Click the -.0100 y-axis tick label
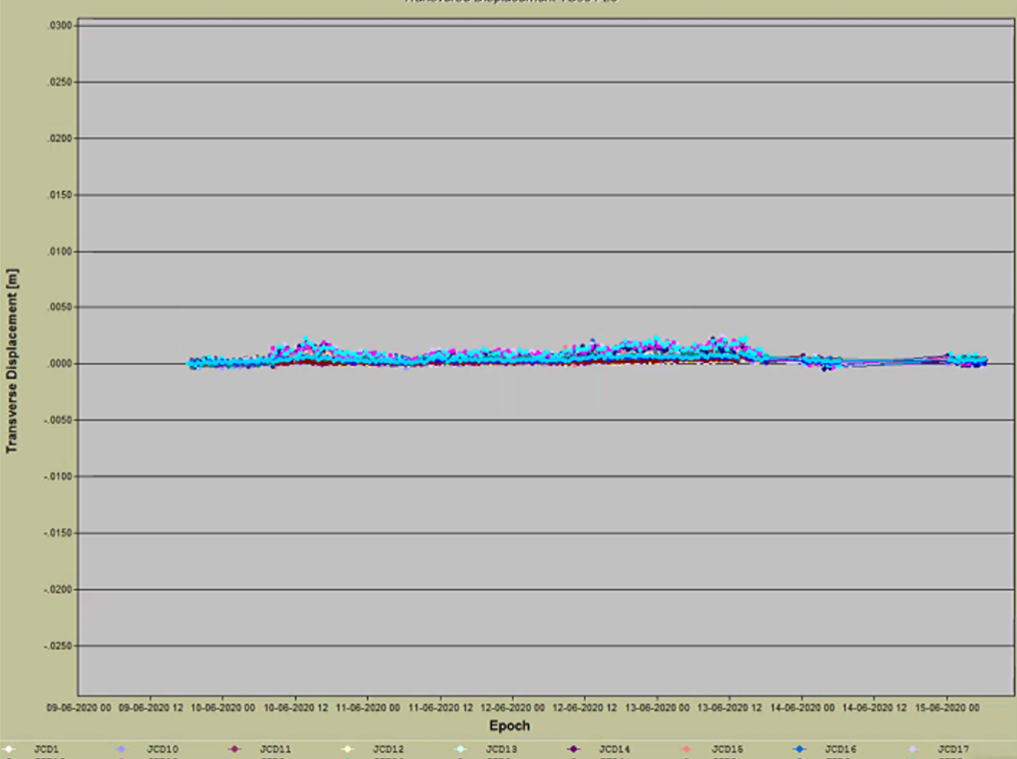 (x=59, y=477)
